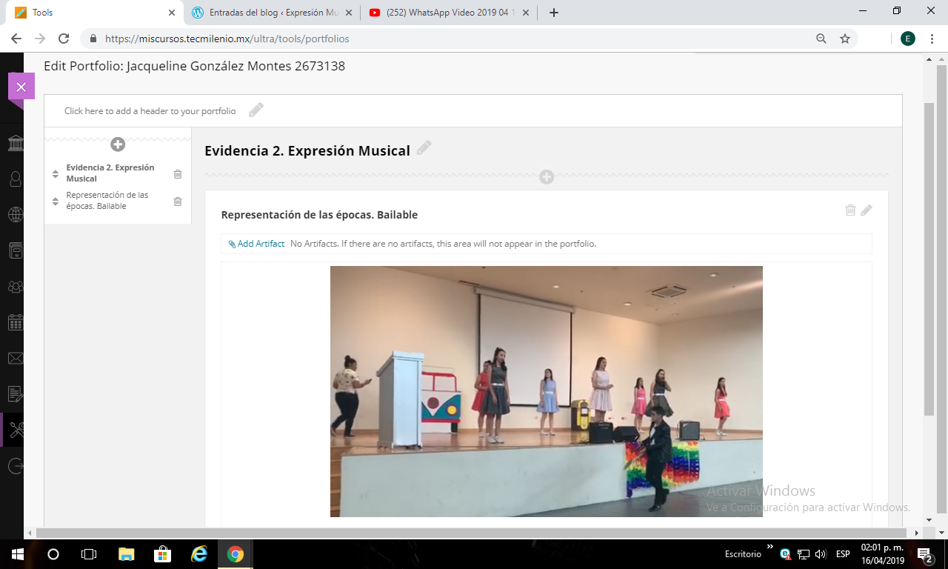Open the Windows notification center

(924, 554)
